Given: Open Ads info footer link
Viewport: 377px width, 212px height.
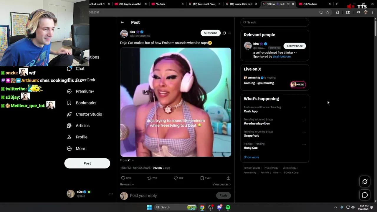Looking at the screenshot, I should [x=264, y=173].
